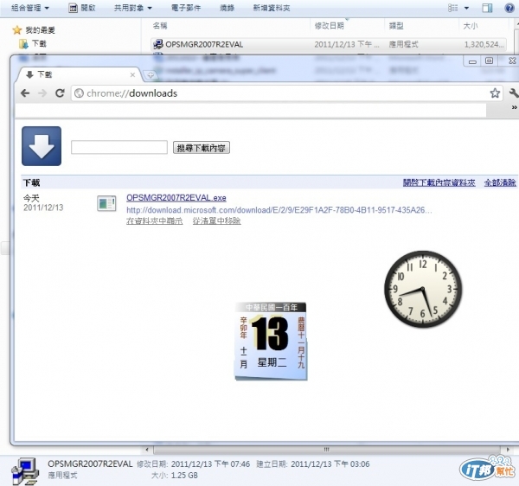Sort by 名稱 column in Explorer

(160, 25)
